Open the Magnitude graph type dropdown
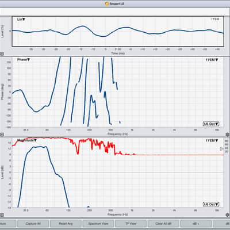The width and height of the screenshot is (230, 230). (x=27, y=140)
